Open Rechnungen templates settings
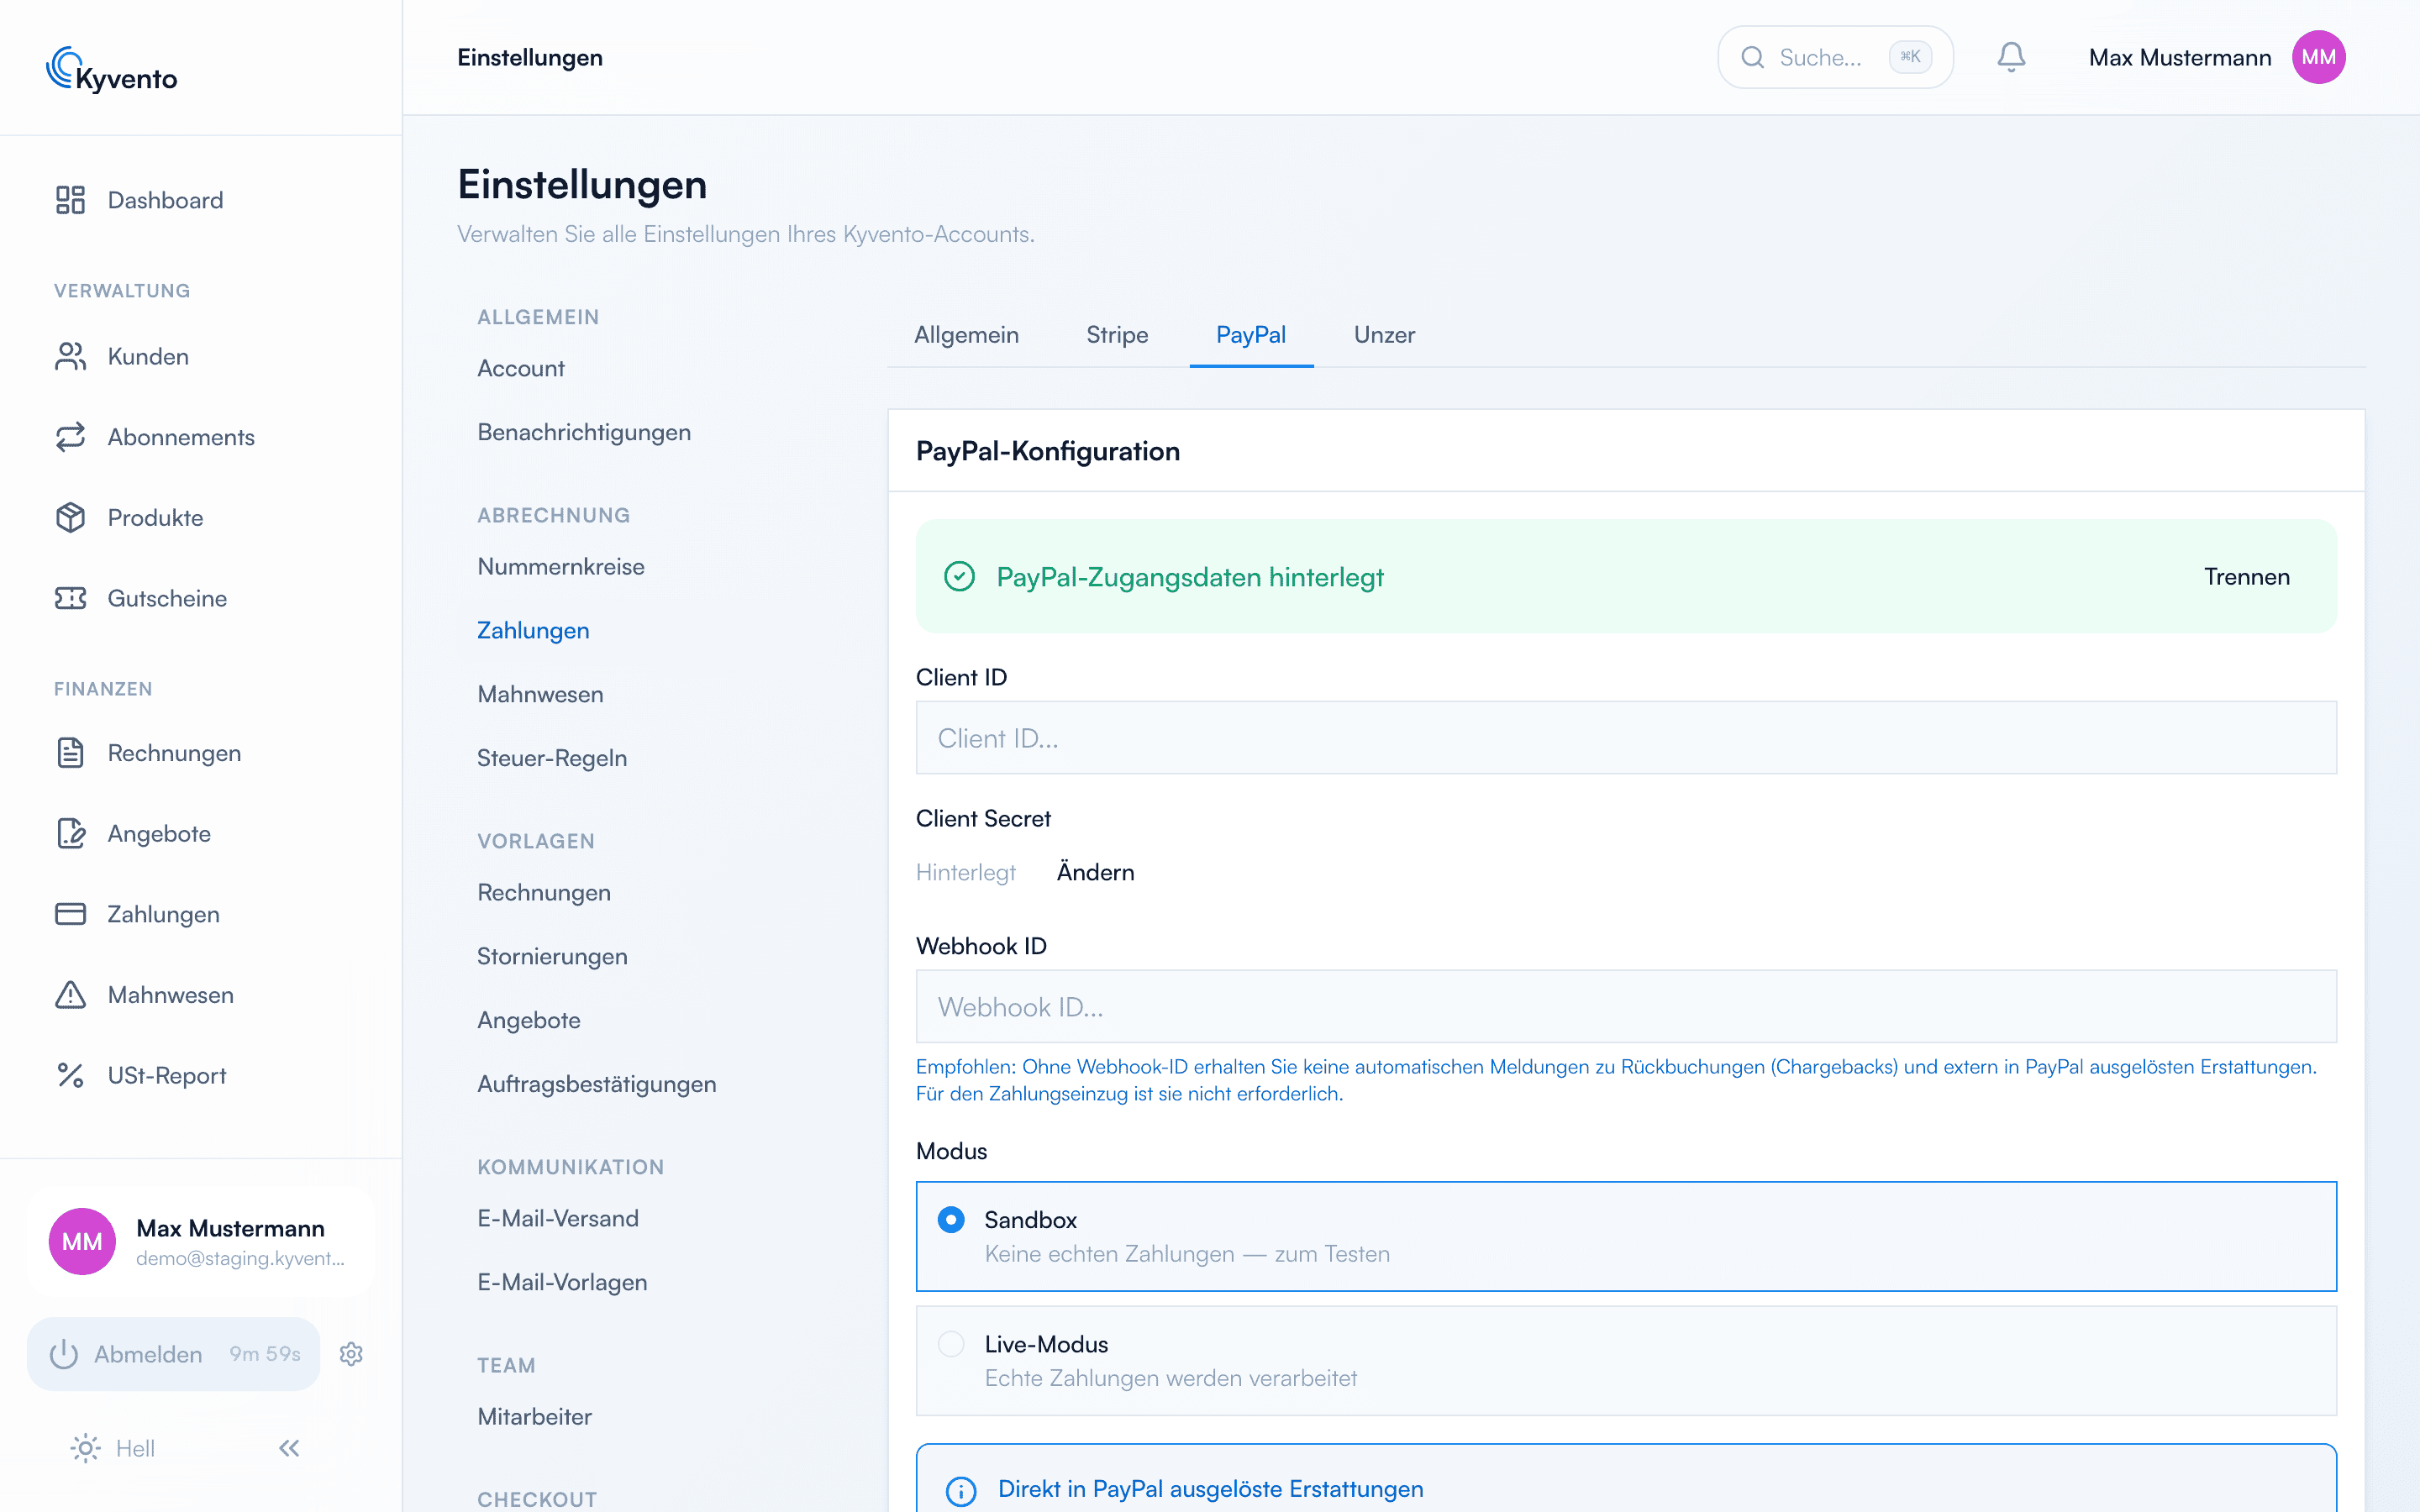Image resolution: width=2420 pixels, height=1512 pixels. click(544, 892)
